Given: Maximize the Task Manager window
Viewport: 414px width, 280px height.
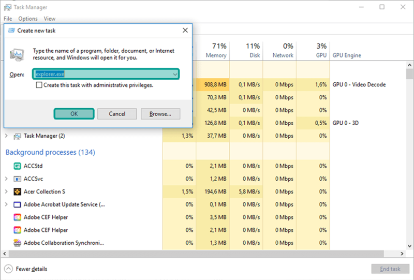Looking at the screenshot, I should [x=382, y=7].
